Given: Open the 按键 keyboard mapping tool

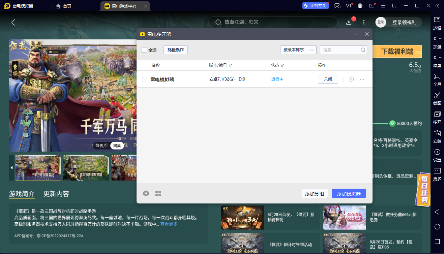Looking at the screenshot, I should 437,23.
